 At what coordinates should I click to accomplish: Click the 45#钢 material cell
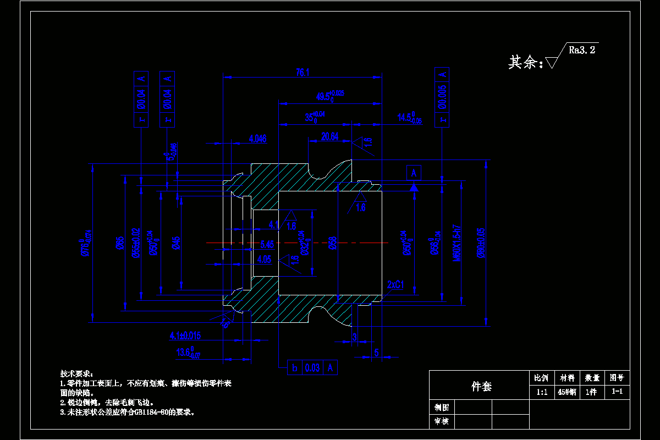[x=567, y=392]
